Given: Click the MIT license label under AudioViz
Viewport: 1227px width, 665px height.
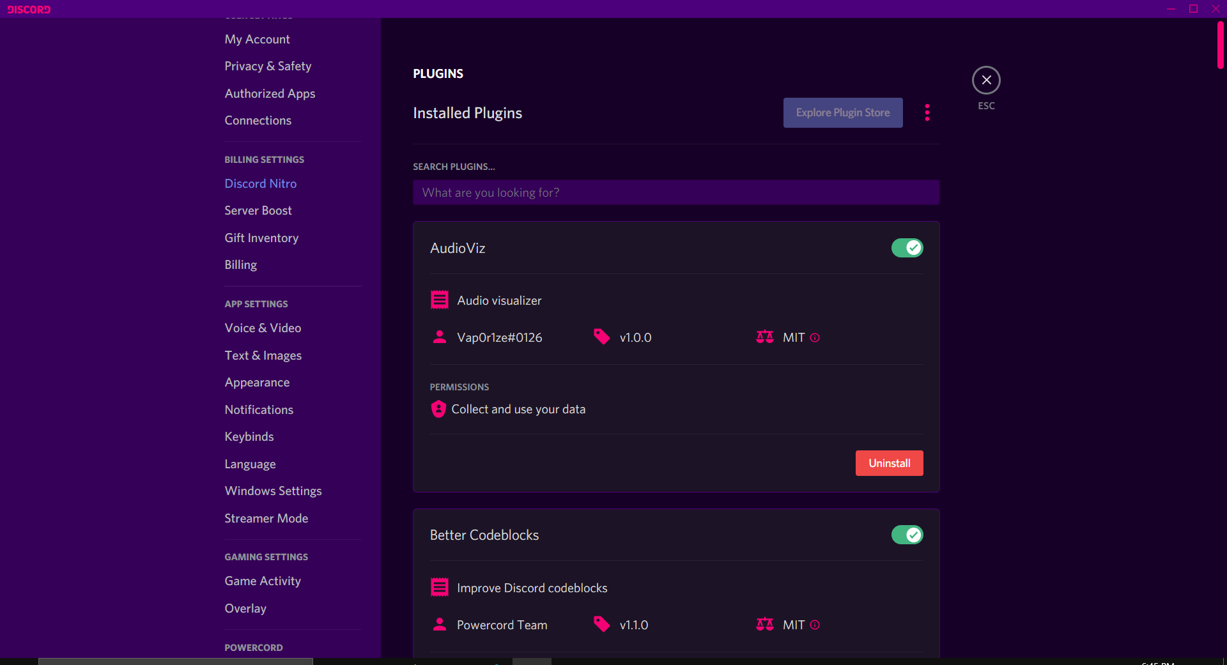Looking at the screenshot, I should [794, 337].
